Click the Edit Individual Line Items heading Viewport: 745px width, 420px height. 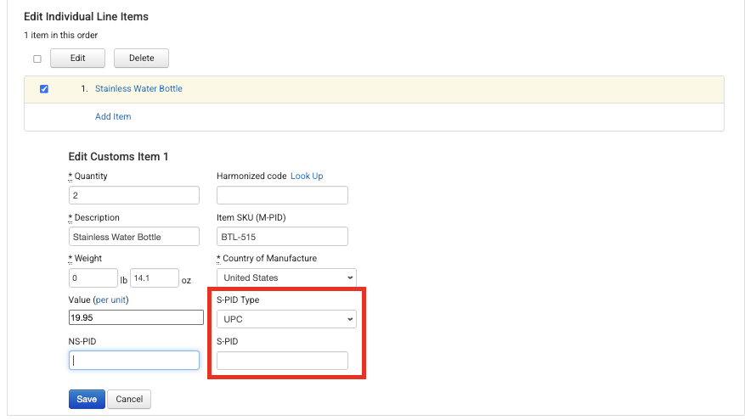86,17
